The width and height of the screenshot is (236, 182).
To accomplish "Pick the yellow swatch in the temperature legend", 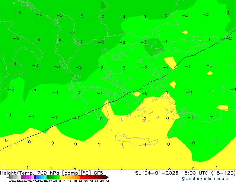I will tap(61, 177).
